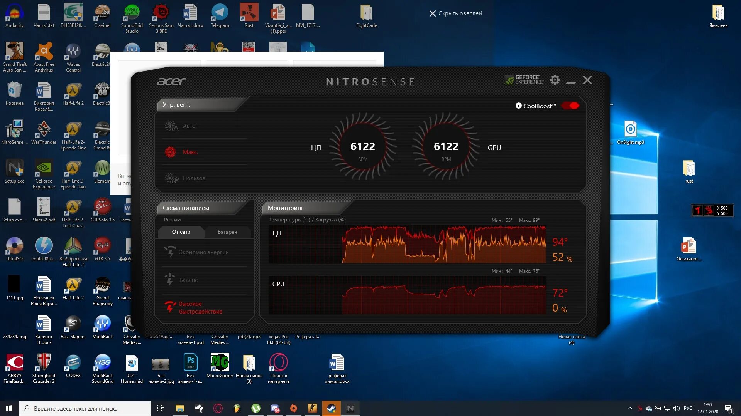
Task: Click the ЦП fan RPM gauge
Action: pos(362,147)
